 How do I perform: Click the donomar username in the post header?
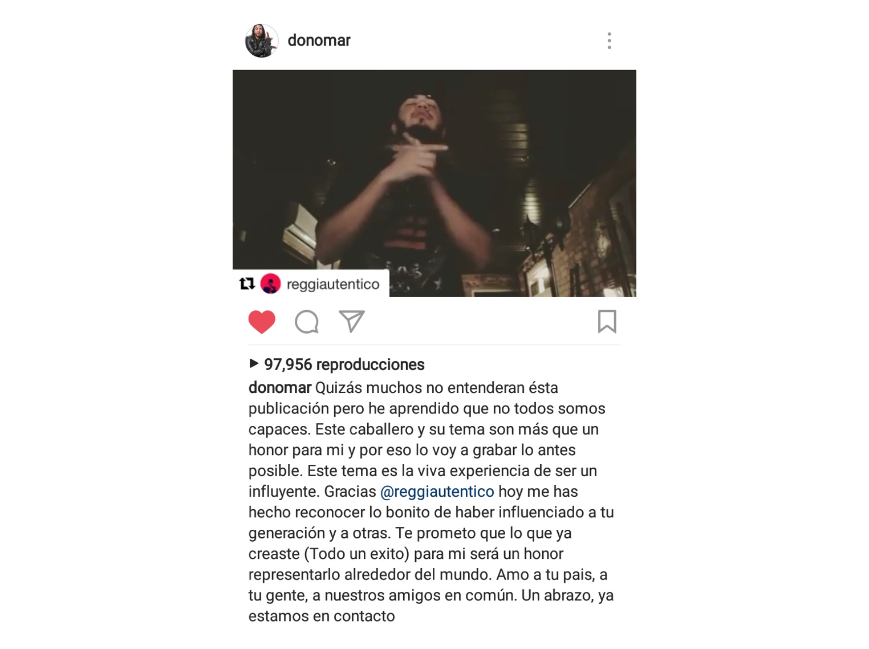point(319,40)
